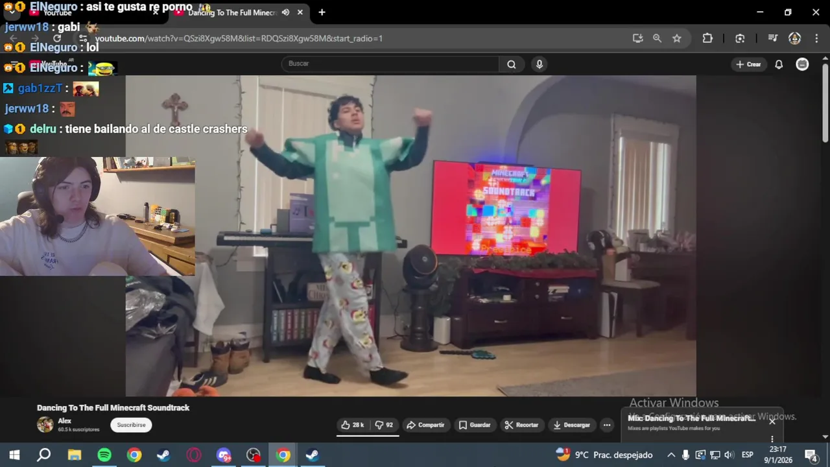Open a new browser tab
This screenshot has width=830, height=467.
pyautogui.click(x=322, y=12)
